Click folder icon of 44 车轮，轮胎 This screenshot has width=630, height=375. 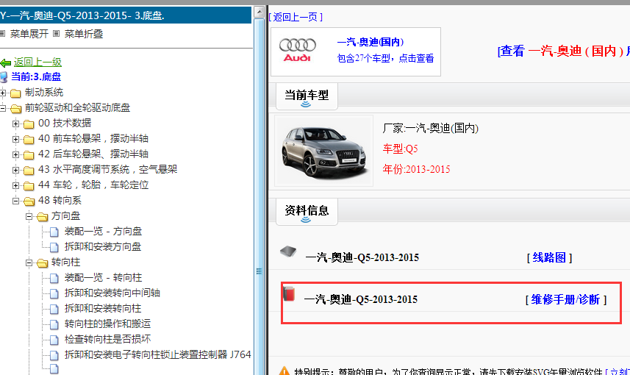click(29, 186)
